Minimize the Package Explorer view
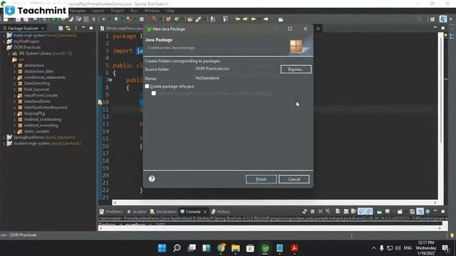Viewport: 456px width, 256px height. coord(83,28)
